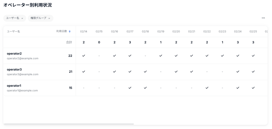Screen dimensions: 272x129
Task: Click operator2's checkmark under 02/14
Action: [x=84, y=56]
